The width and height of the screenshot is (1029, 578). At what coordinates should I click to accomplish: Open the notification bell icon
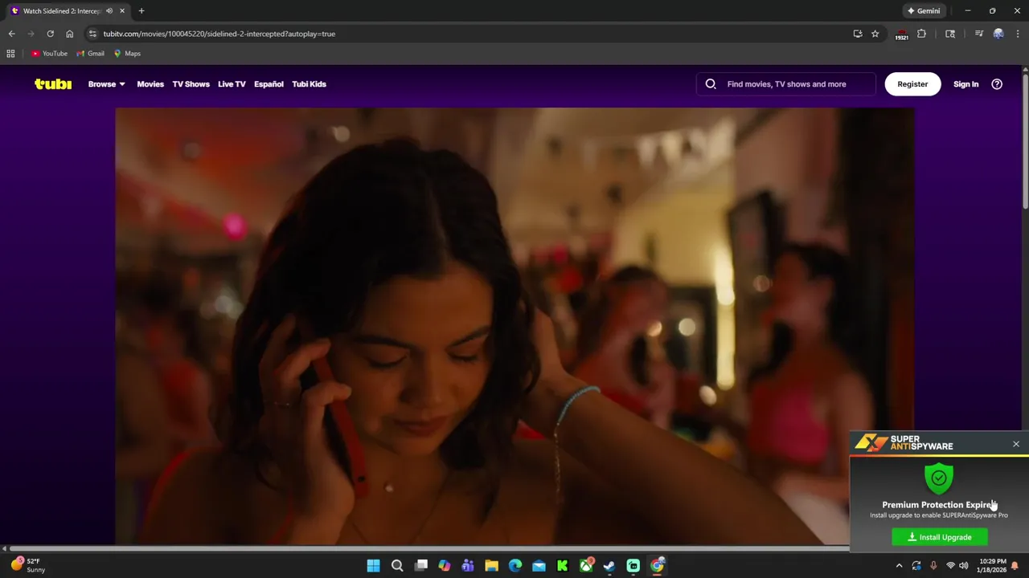[x=1015, y=566]
